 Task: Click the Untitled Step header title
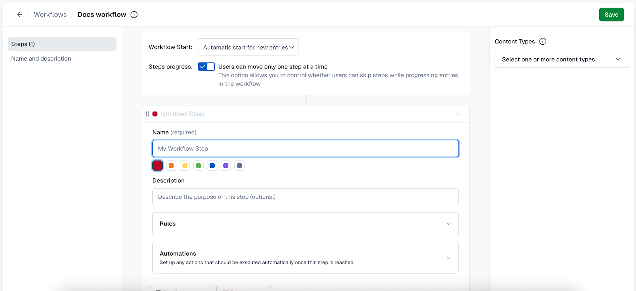click(x=183, y=114)
